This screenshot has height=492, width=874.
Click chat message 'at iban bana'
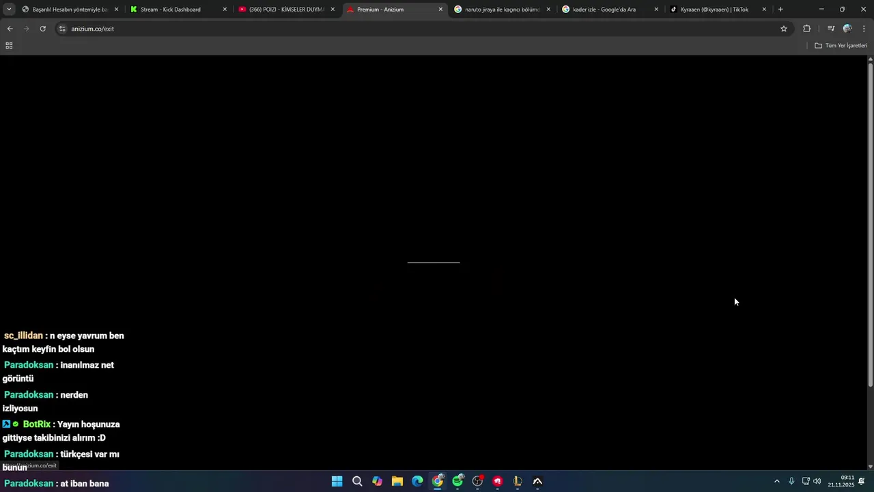coord(85,483)
